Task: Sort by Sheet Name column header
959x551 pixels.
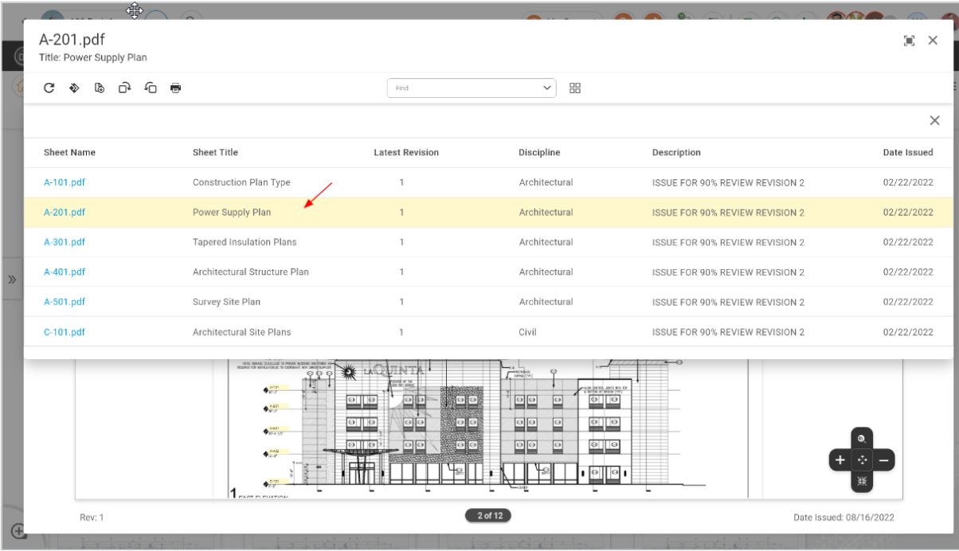Action: coord(69,152)
